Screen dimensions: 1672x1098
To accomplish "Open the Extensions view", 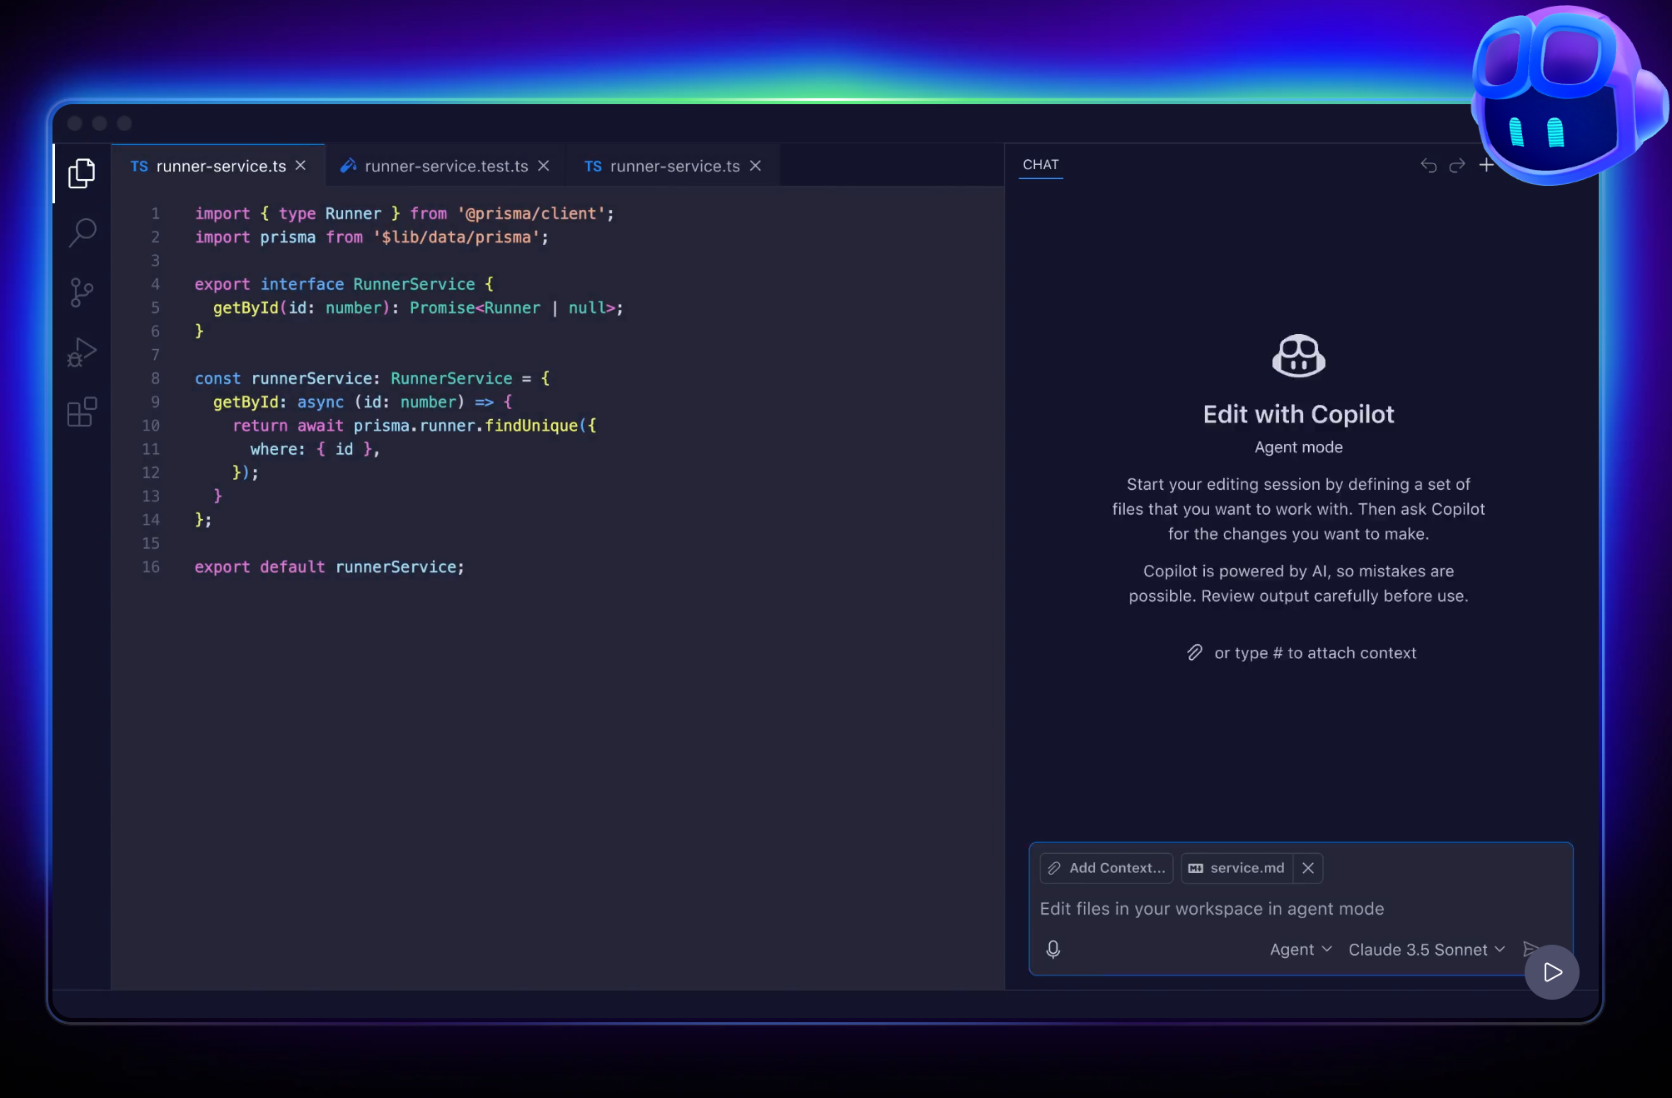I will pos(82,412).
